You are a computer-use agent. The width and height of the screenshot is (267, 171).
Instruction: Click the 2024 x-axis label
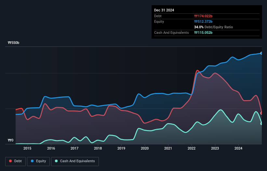(238, 148)
